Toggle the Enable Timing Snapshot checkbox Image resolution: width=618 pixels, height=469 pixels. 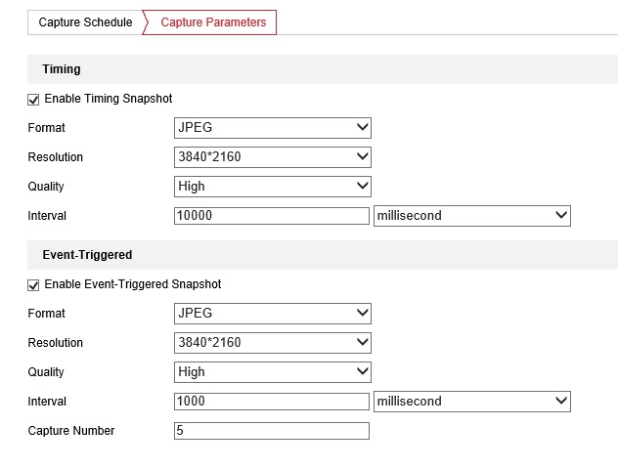click(x=34, y=100)
